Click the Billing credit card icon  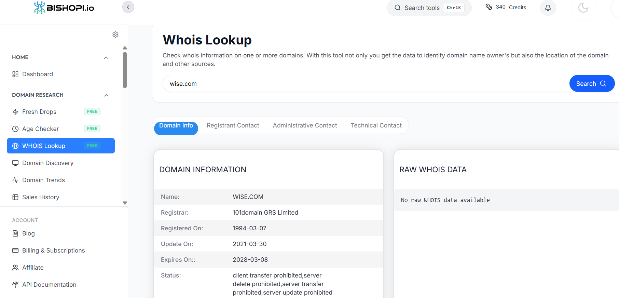[x=15, y=250]
